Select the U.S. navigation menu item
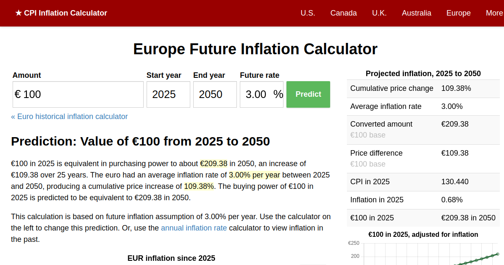This screenshot has height=265, width=504. click(x=308, y=13)
